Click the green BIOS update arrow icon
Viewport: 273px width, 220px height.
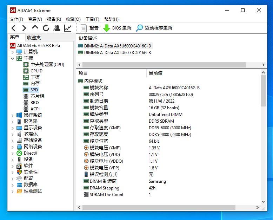pos(107,28)
